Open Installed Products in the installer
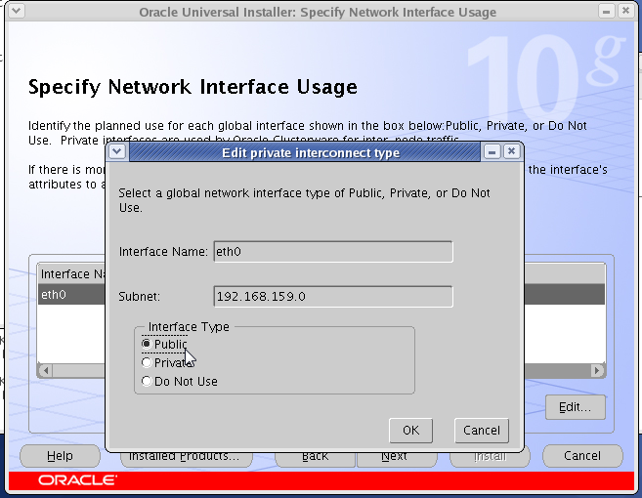 tap(185, 458)
